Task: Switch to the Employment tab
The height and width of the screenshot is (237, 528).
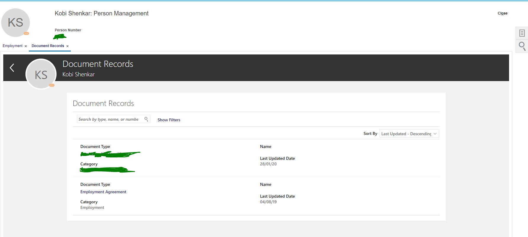Action: tap(12, 46)
